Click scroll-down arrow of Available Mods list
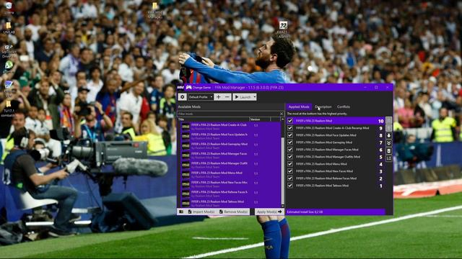462x259 pixels. pyautogui.click(x=282, y=206)
